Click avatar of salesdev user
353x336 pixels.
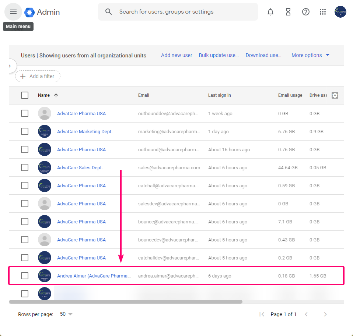pos(45,204)
